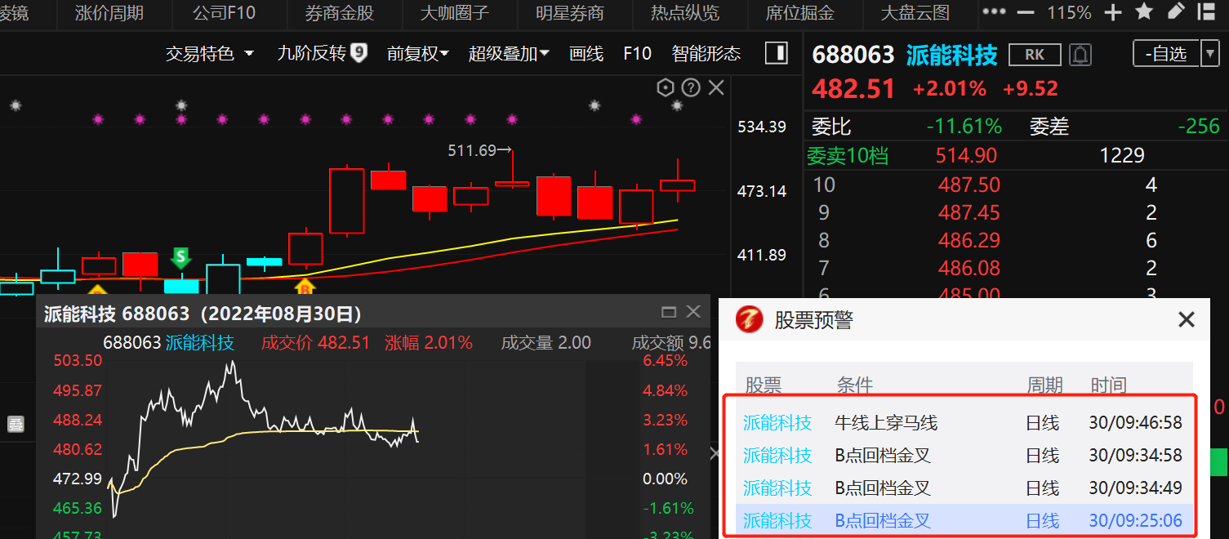Switch to 公司F10 tab
This screenshot has height=539, width=1229.
[225, 12]
